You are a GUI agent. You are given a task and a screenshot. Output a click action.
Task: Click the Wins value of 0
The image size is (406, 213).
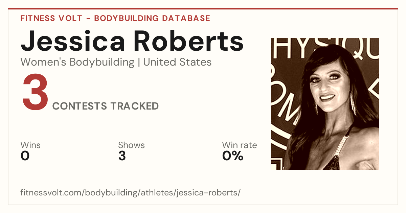click(25, 156)
